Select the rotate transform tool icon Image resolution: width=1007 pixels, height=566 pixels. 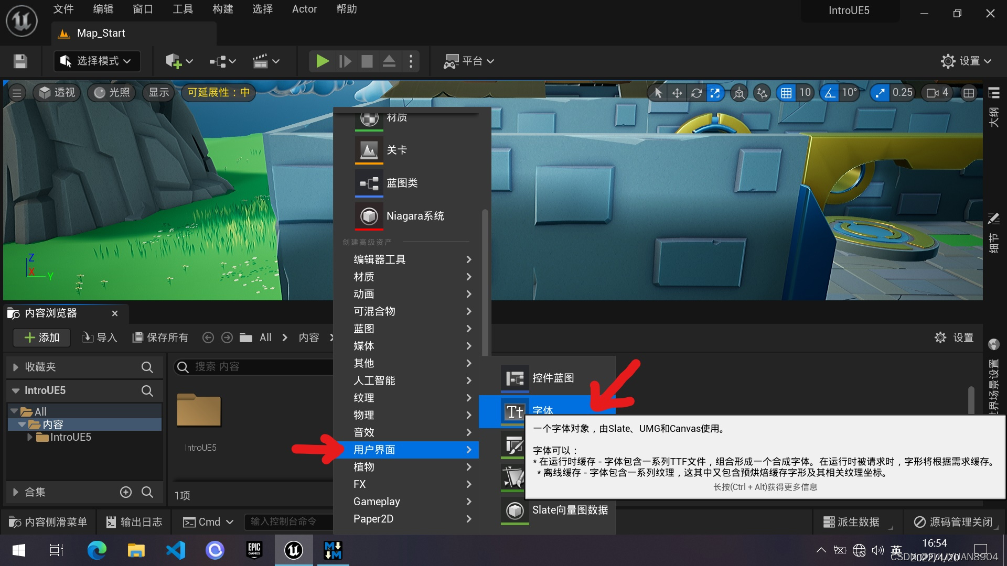point(696,93)
